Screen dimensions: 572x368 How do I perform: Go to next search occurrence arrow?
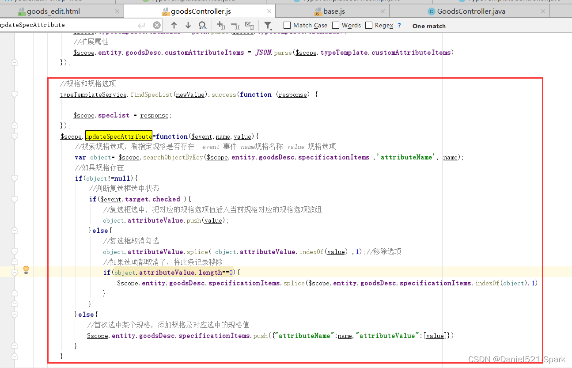[188, 25]
